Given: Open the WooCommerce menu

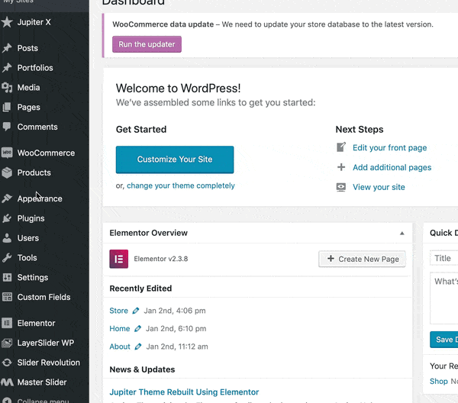Looking at the screenshot, I should click(46, 153).
